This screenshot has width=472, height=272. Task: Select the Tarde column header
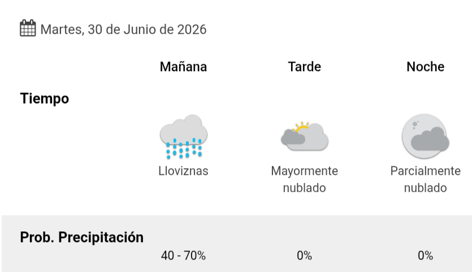click(x=304, y=67)
